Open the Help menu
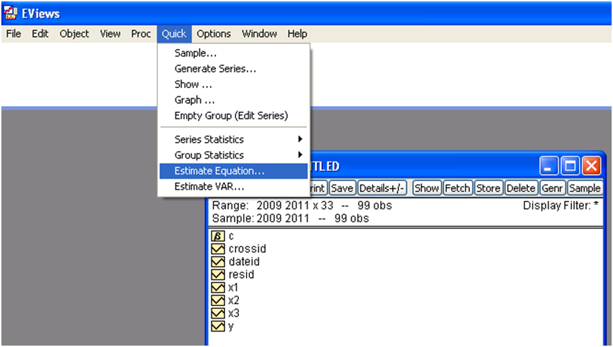 [x=298, y=34]
